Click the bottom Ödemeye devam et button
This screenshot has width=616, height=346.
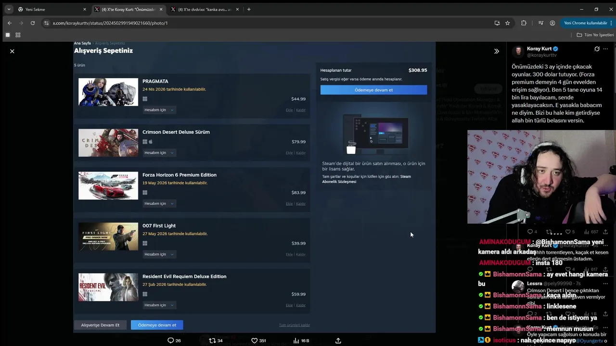click(x=157, y=325)
